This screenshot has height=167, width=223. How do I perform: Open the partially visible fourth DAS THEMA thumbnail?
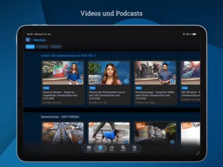[190, 133]
